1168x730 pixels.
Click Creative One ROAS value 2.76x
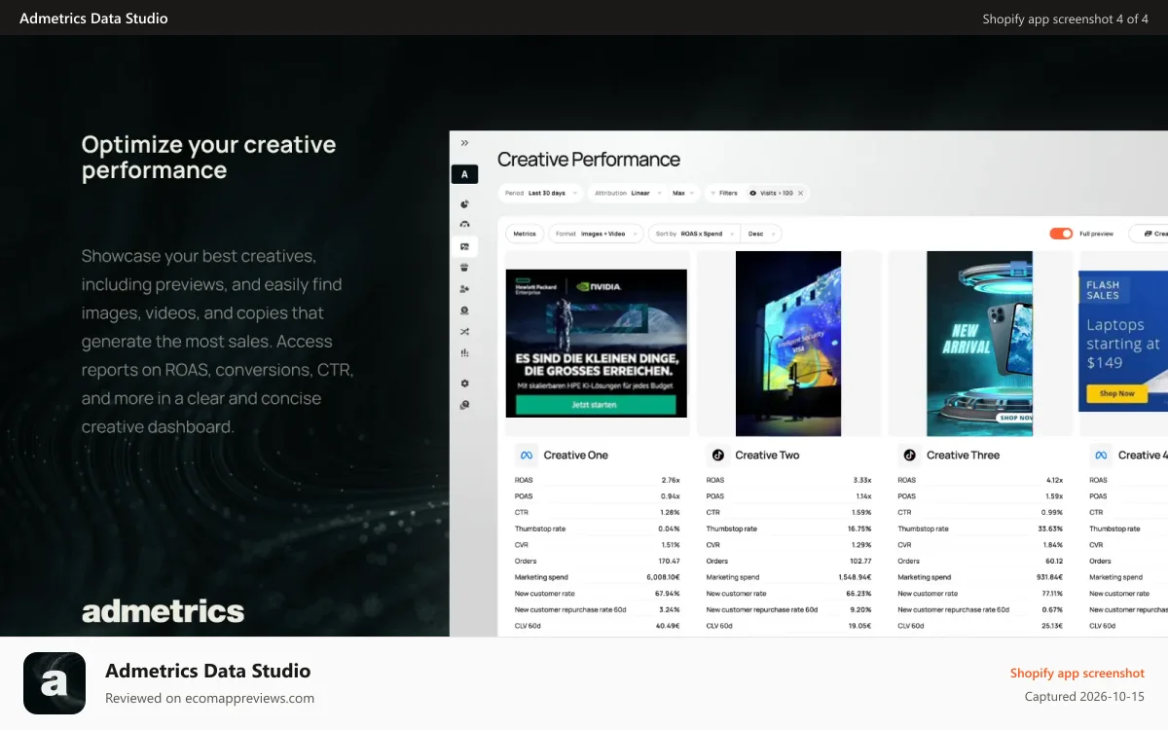point(671,480)
